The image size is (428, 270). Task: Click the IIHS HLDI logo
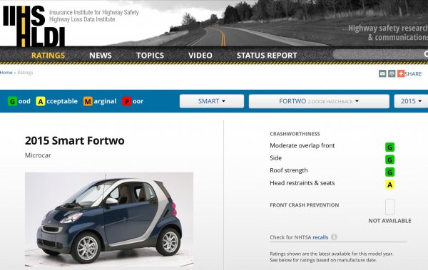click(34, 26)
